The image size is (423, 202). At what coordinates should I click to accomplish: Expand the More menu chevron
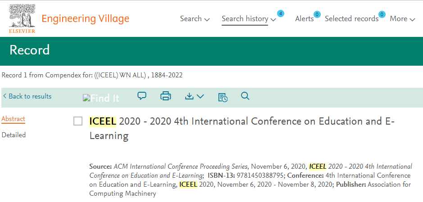(412, 19)
